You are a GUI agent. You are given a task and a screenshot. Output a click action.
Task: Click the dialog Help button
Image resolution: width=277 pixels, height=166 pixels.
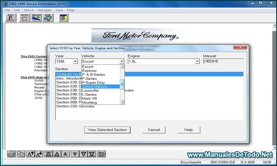tap(188, 130)
